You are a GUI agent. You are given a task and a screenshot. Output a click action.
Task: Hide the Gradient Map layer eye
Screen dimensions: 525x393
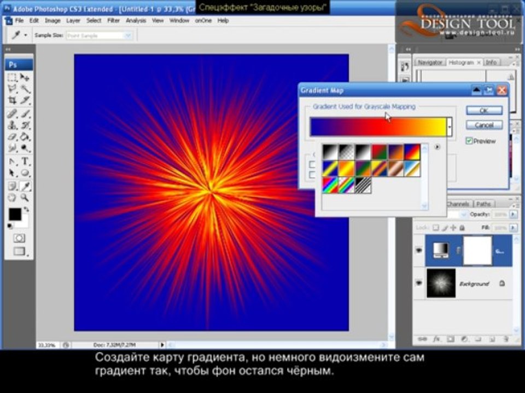pyautogui.click(x=419, y=251)
